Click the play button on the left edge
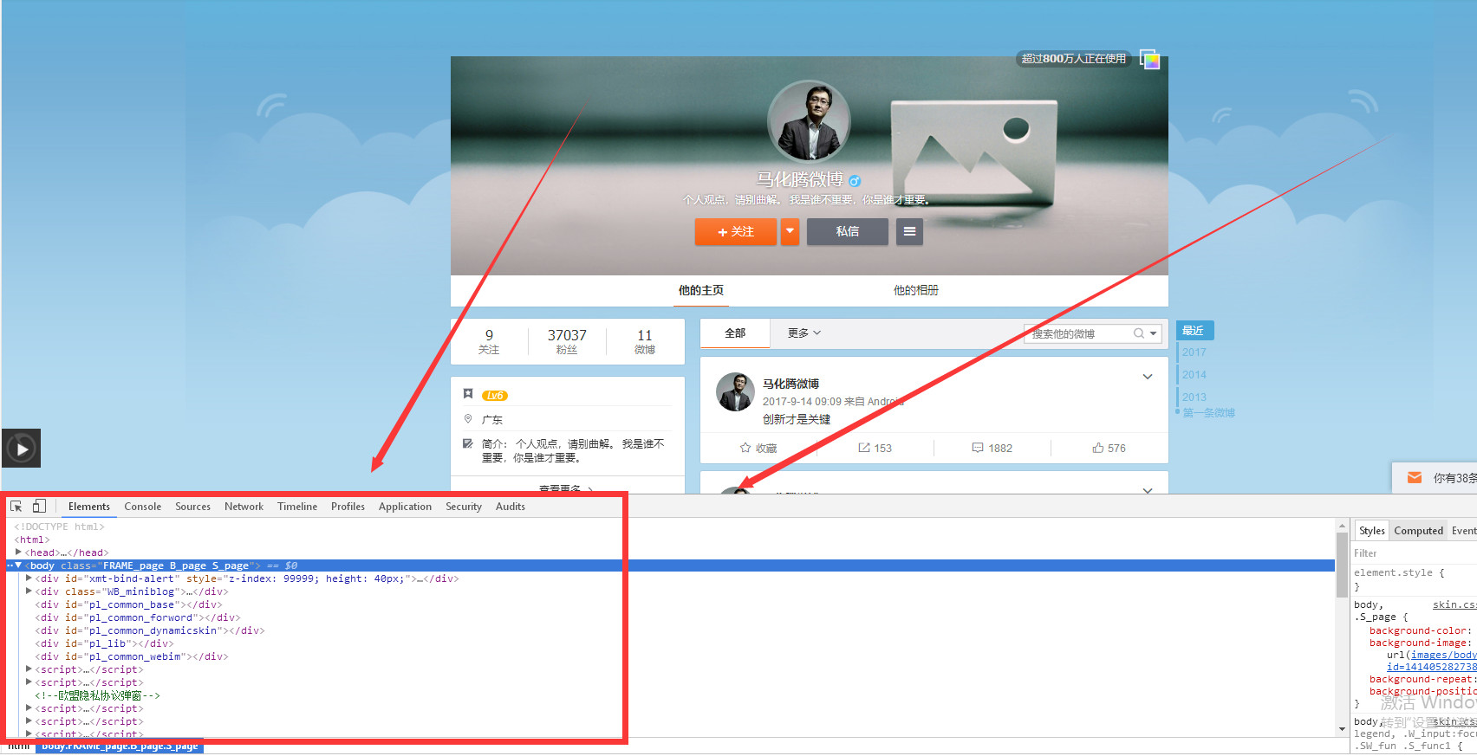 21,449
